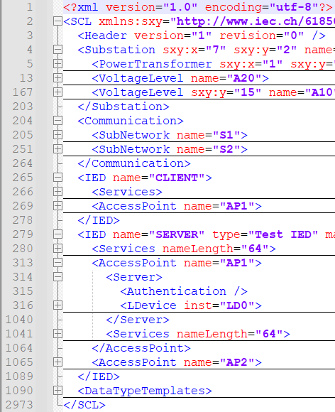Select line number 278 in the margin
The height and width of the screenshot is (412, 335).
pyautogui.click(x=23, y=220)
